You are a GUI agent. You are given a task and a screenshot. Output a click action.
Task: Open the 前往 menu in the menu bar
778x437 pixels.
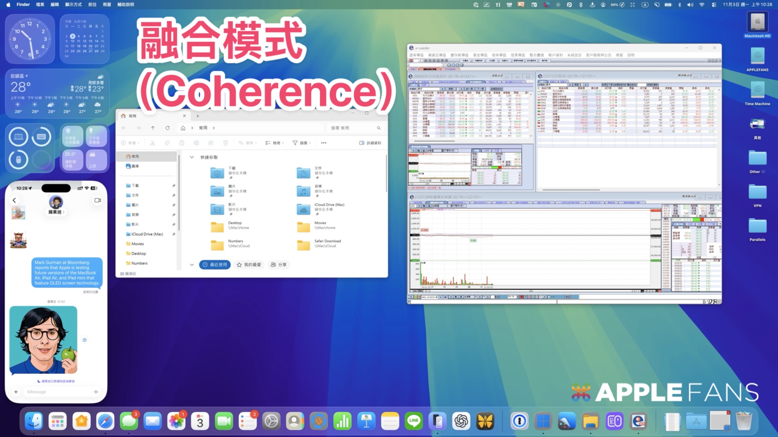point(92,4)
